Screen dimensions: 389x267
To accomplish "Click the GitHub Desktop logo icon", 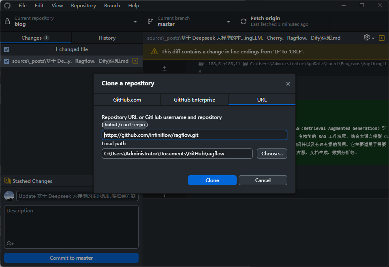I will point(7,5).
